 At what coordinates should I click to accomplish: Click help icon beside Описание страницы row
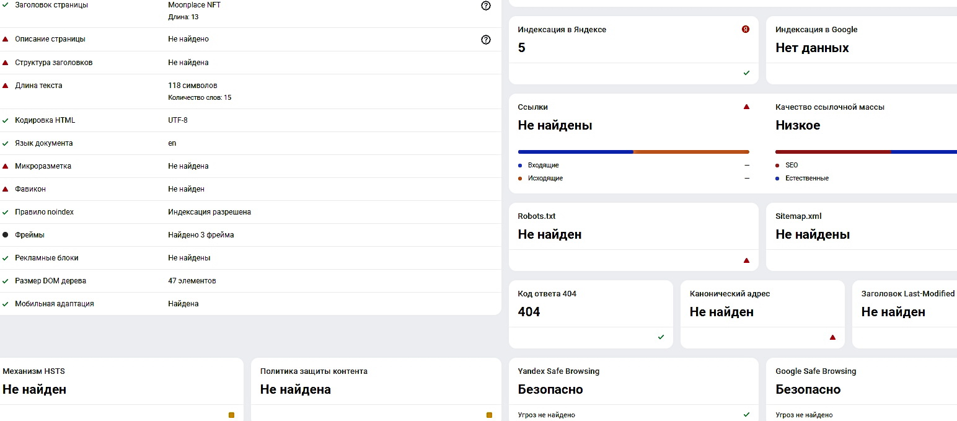485,40
